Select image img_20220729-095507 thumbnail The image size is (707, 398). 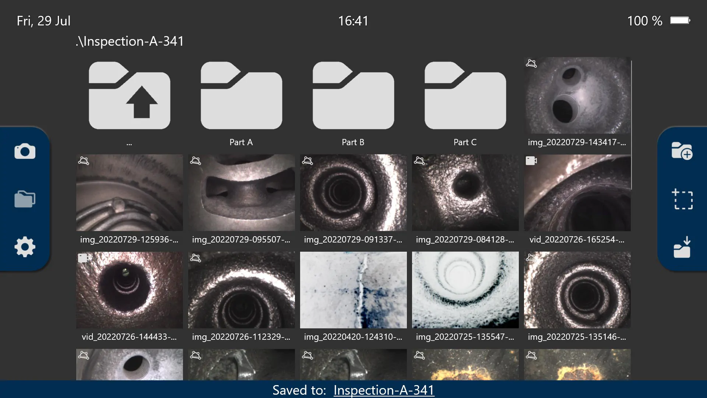point(241,193)
